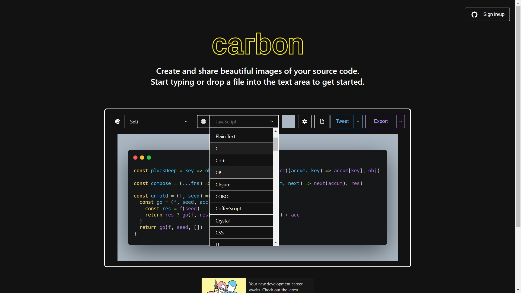Click the Tweet button
Image resolution: width=521 pixels, height=293 pixels.
coord(342,122)
